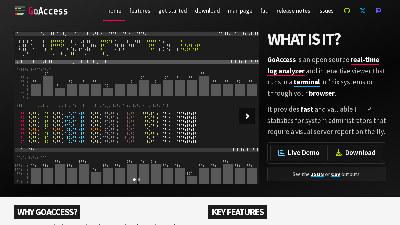This screenshot has height=225, width=400.
Task: Click the Total Requests value 1630876
Action: pos(57,42)
